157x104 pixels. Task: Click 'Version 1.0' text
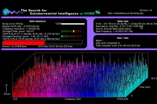pyautogui.click(x=146, y=10)
